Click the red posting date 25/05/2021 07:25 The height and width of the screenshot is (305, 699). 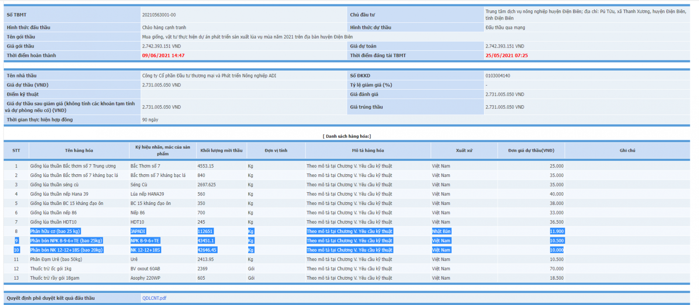pos(506,55)
